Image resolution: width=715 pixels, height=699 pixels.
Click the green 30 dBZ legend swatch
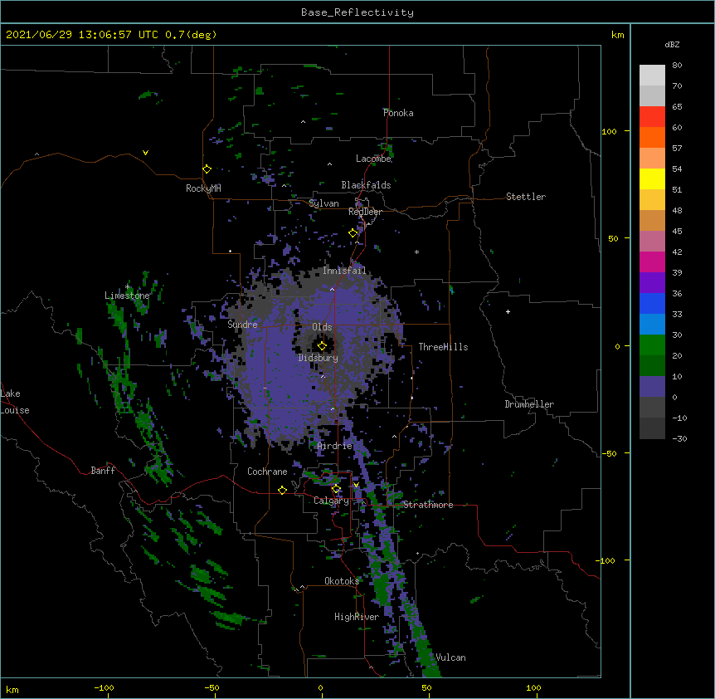[x=652, y=345]
